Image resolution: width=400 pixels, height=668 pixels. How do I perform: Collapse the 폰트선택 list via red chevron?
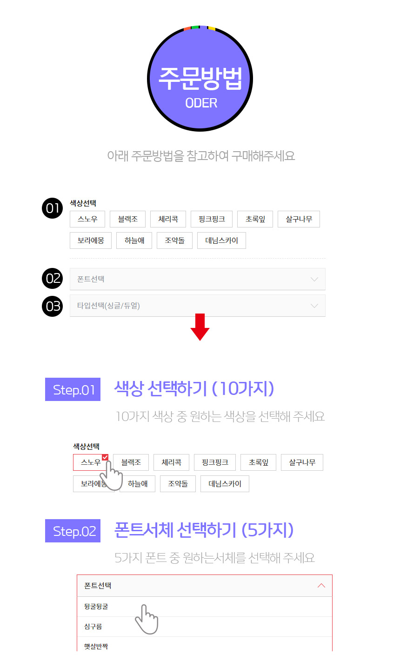321,586
